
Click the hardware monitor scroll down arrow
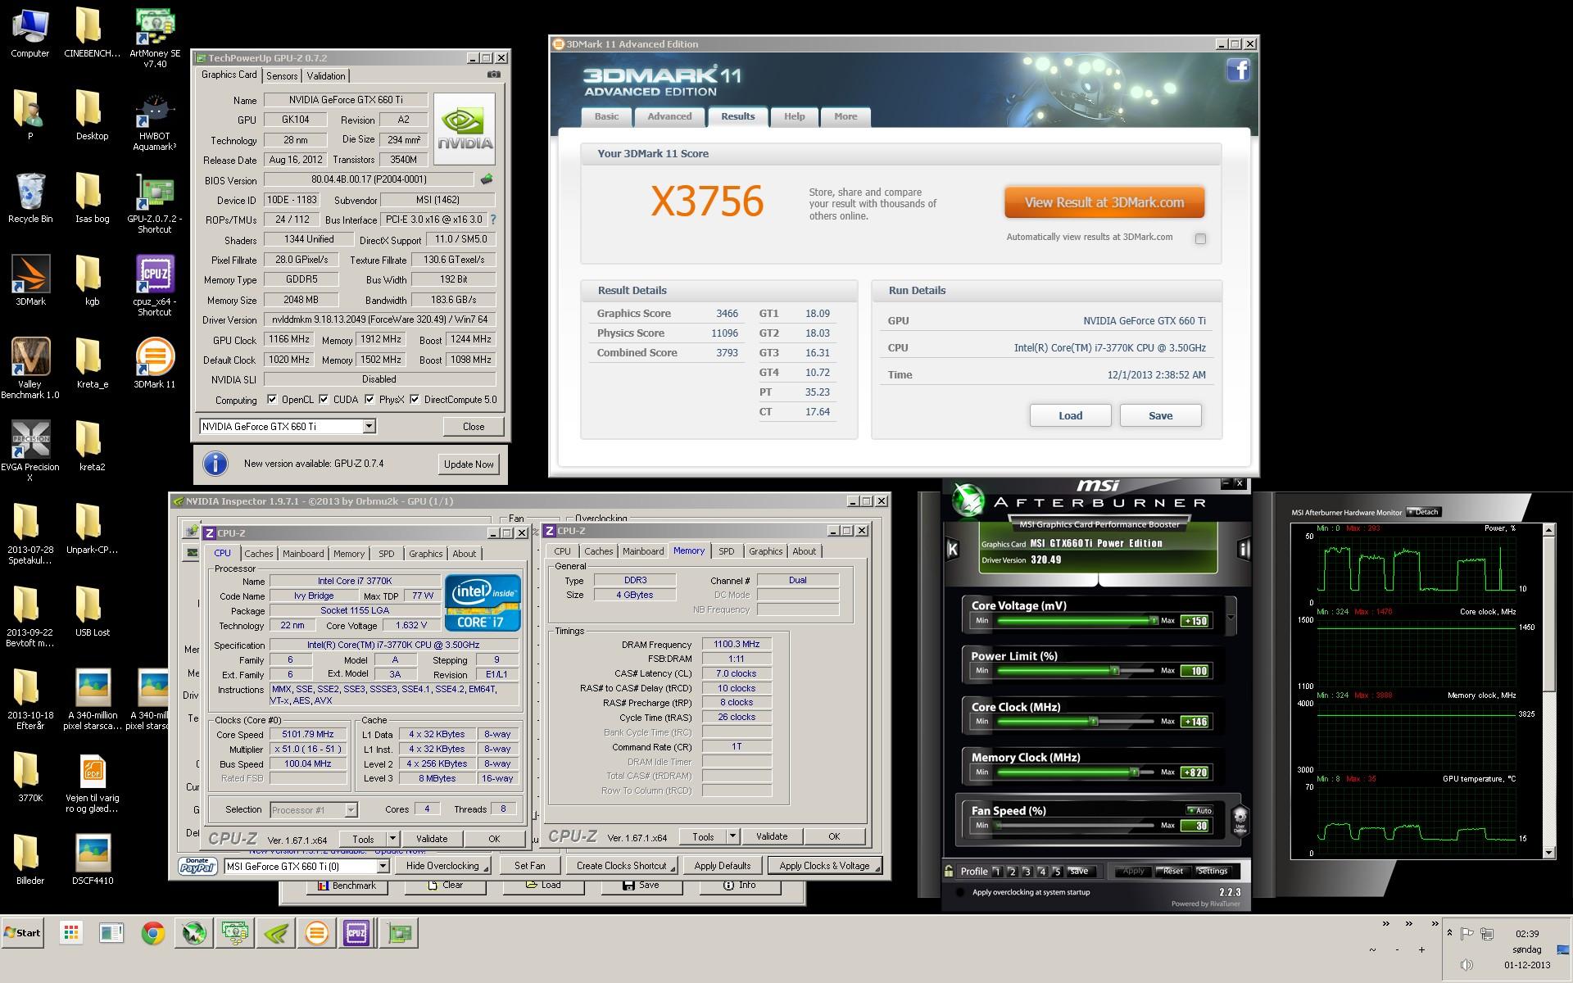click(x=1548, y=853)
